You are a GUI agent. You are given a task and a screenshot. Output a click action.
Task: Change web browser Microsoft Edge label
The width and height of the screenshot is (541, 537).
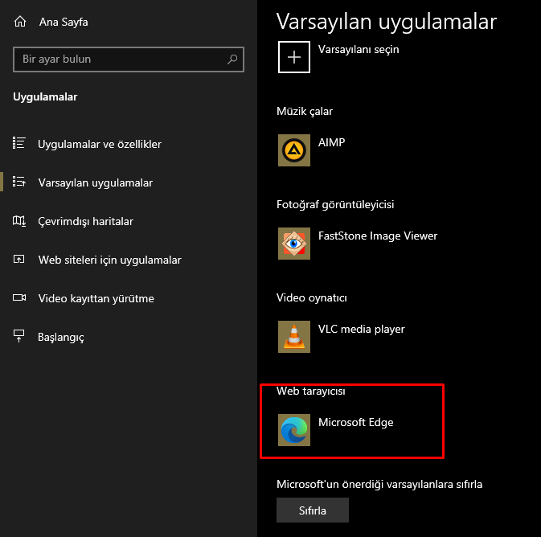(356, 422)
